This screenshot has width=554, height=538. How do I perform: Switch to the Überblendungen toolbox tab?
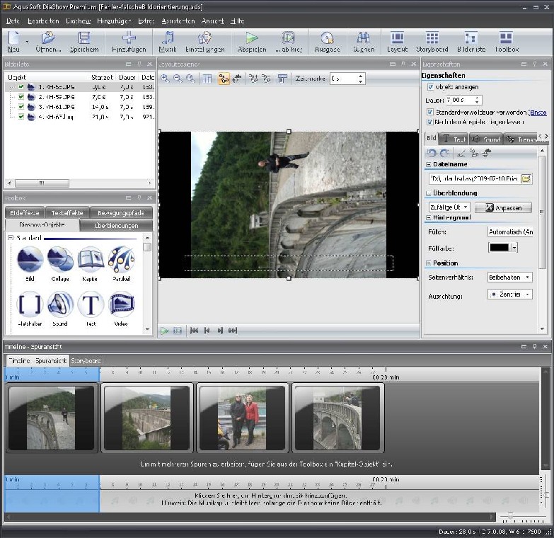(x=115, y=226)
